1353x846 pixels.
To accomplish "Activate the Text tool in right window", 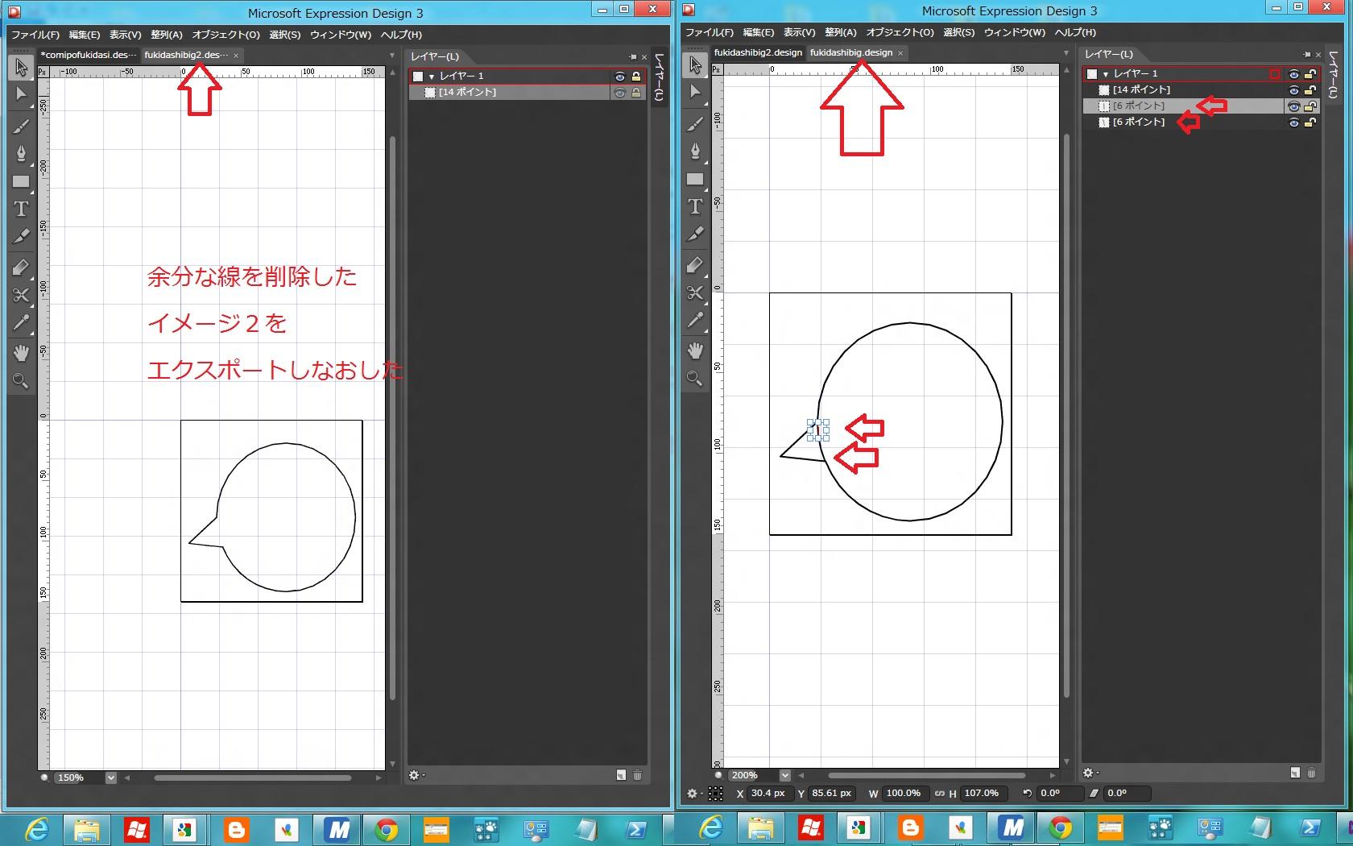I will coord(695,207).
